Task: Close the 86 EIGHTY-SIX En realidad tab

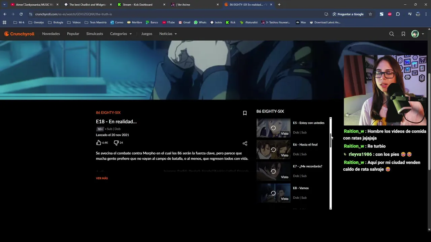Action: pyautogui.click(x=271, y=5)
